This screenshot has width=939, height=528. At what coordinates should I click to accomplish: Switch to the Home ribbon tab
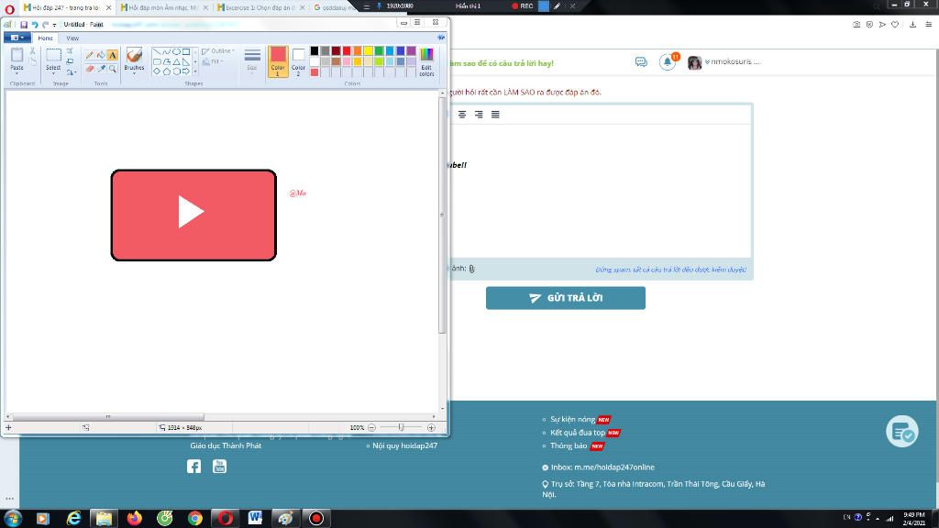click(x=46, y=38)
